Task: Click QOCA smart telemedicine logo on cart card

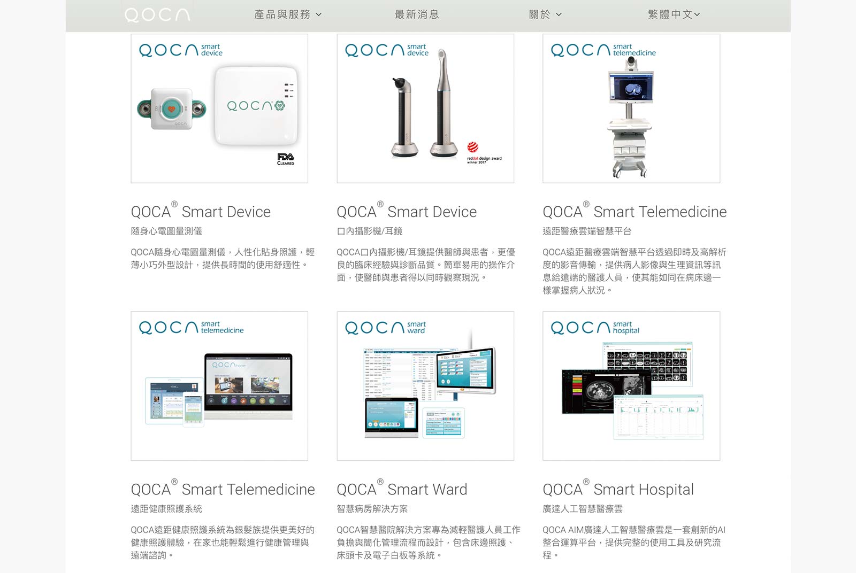Action: pyautogui.click(x=603, y=50)
